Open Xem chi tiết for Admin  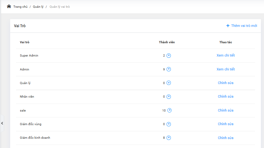pos(225,69)
